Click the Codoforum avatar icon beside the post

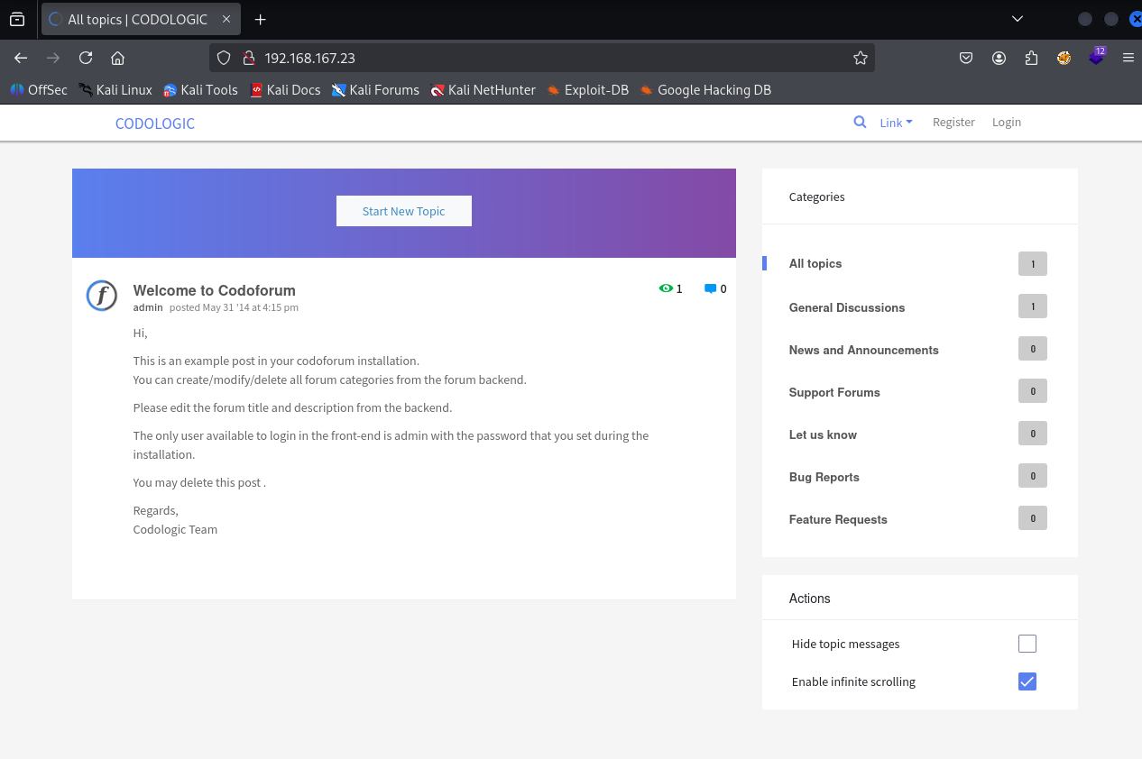pos(102,296)
